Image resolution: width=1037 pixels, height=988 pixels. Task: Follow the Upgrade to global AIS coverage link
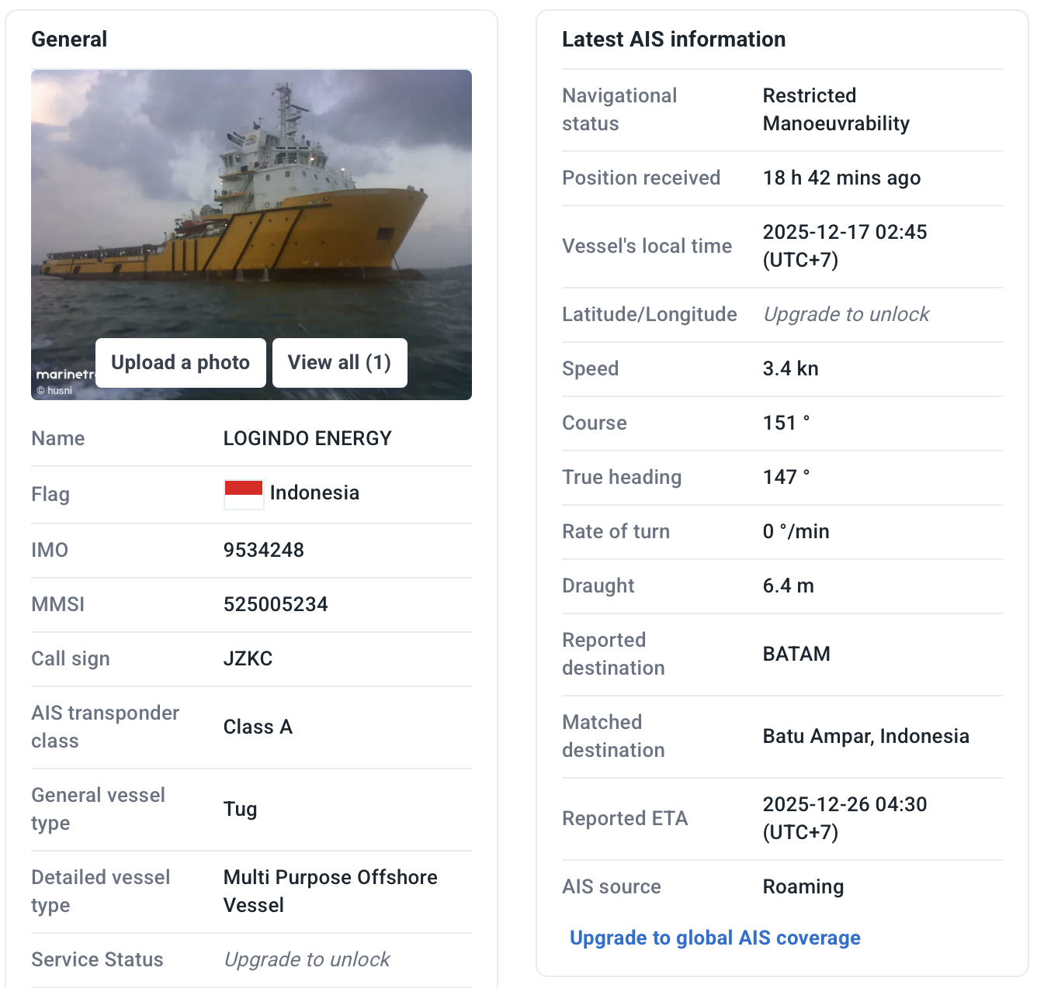point(715,938)
